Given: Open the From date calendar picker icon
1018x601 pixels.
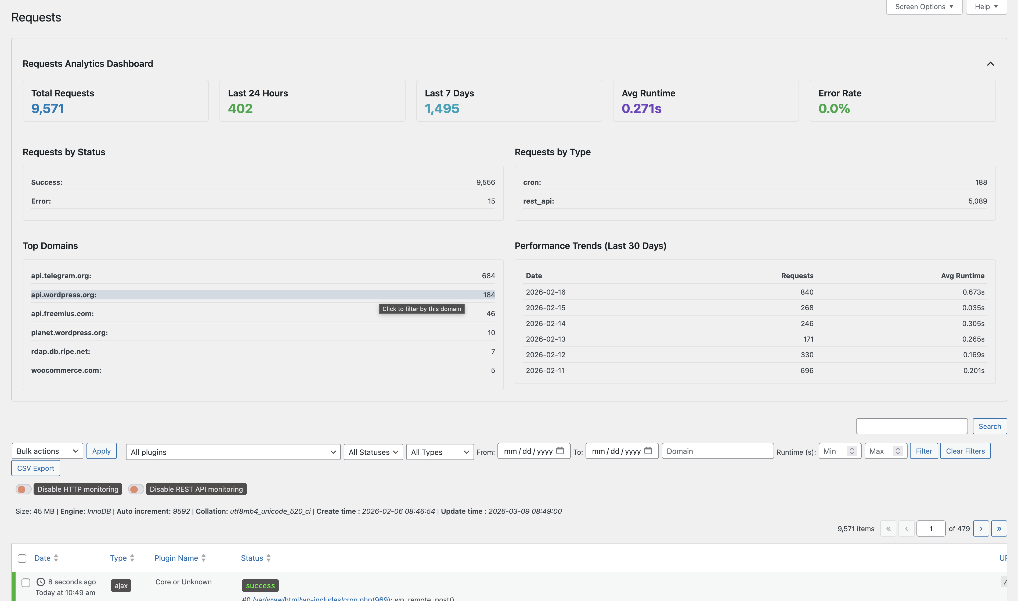Looking at the screenshot, I should pos(560,451).
